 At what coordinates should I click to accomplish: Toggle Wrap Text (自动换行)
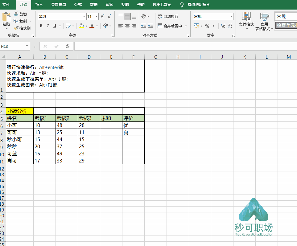168,16
